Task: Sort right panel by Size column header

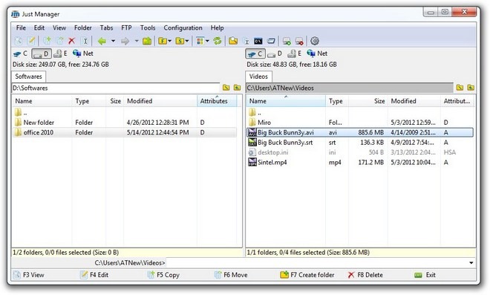Action: [367, 101]
